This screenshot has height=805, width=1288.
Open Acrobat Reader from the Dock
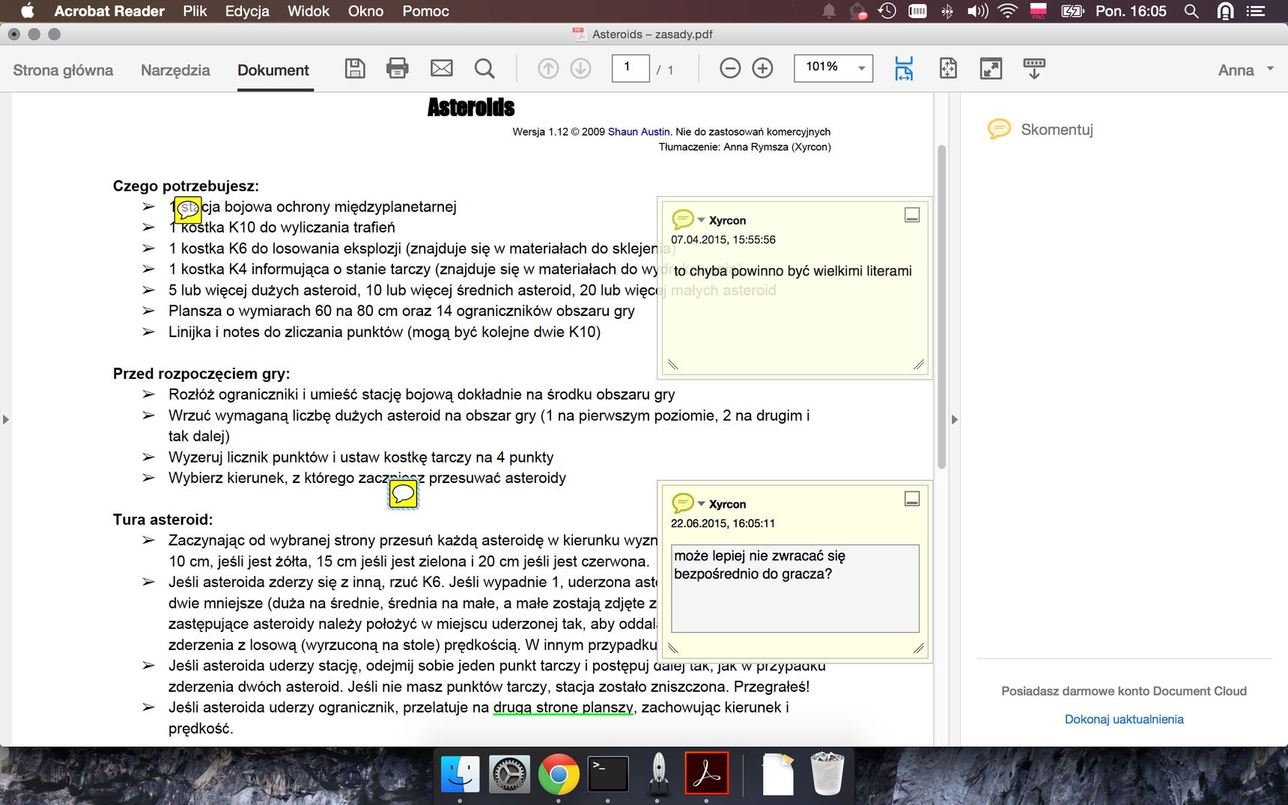[x=707, y=773]
